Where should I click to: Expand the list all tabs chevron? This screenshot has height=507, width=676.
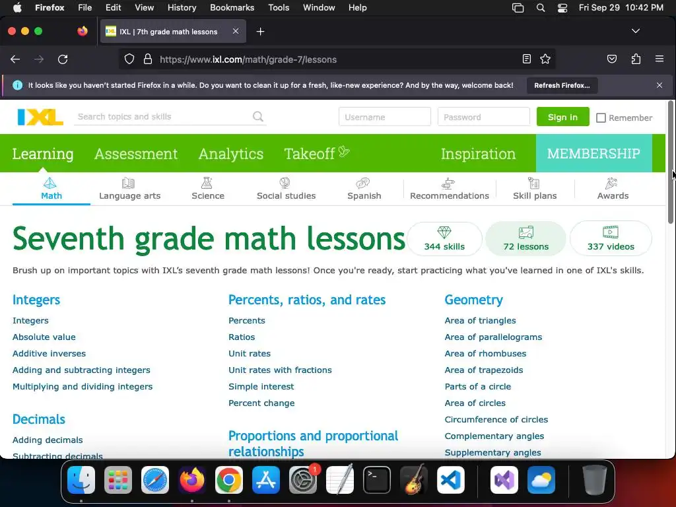click(x=636, y=31)
